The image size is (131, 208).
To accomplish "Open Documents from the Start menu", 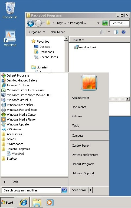I will (x=79, y=107).
